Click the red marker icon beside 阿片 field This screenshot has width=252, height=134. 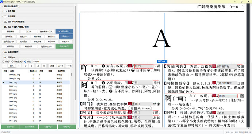[x=130, y=117]
